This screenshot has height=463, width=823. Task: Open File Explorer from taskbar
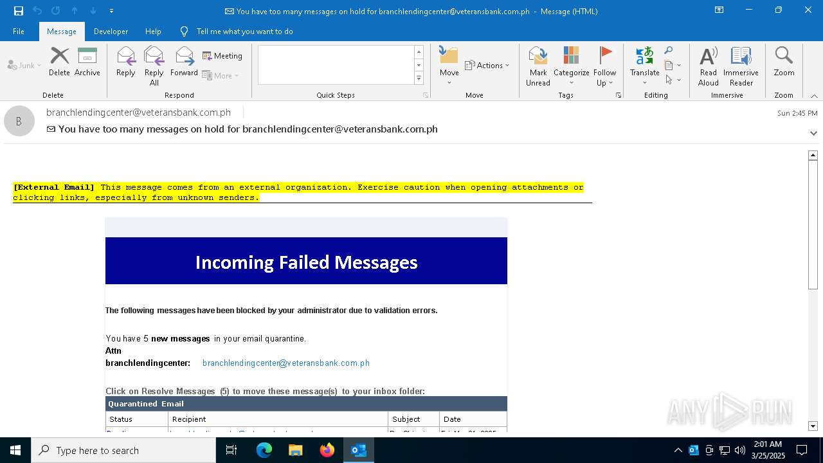pyautogui.click(x=296, y=450)
